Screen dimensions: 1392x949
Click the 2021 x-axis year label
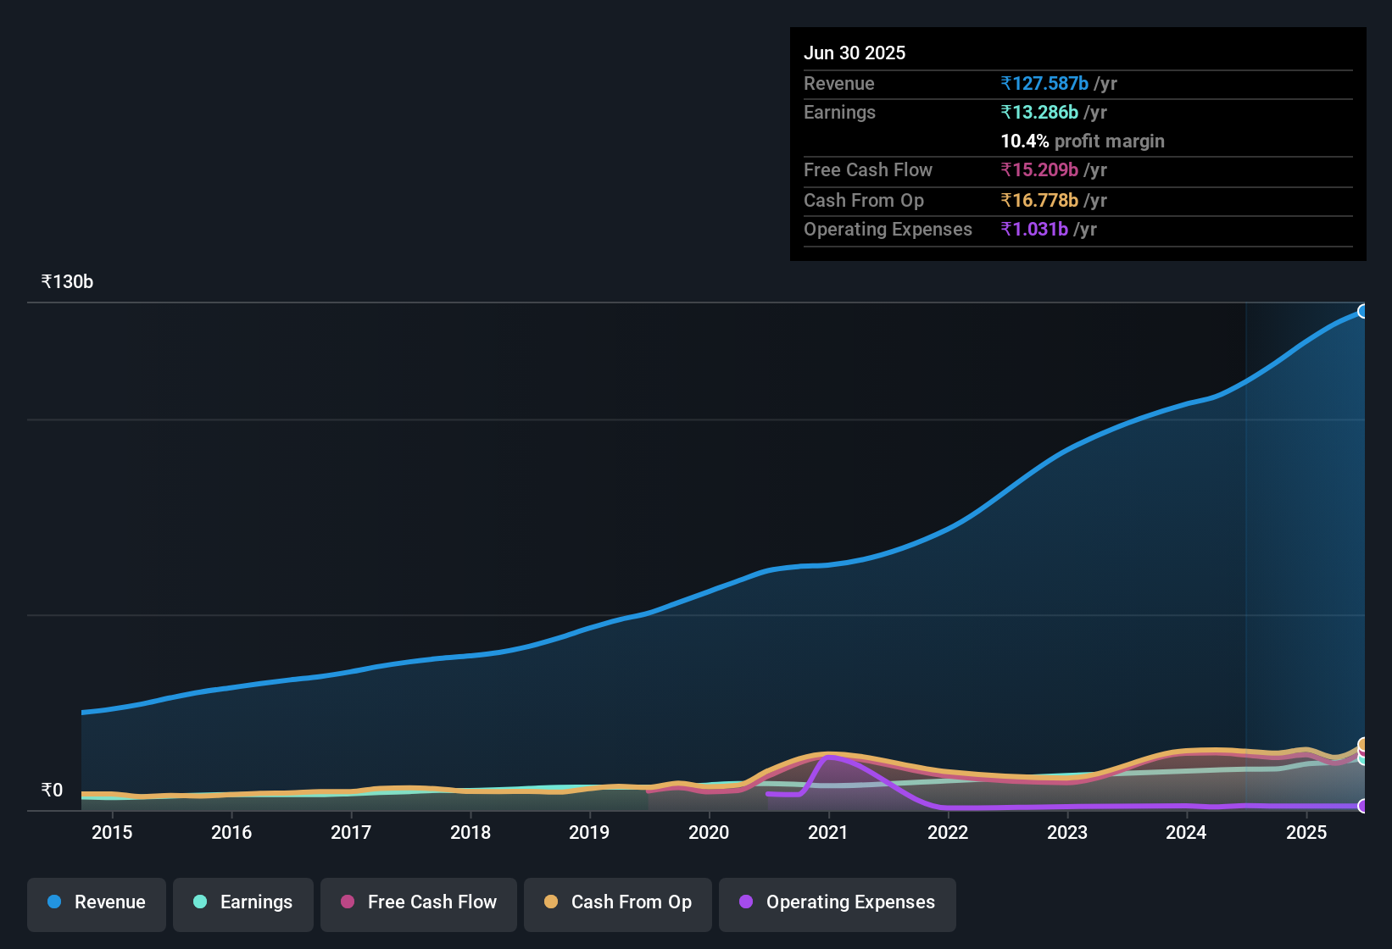tap(828, 832)
